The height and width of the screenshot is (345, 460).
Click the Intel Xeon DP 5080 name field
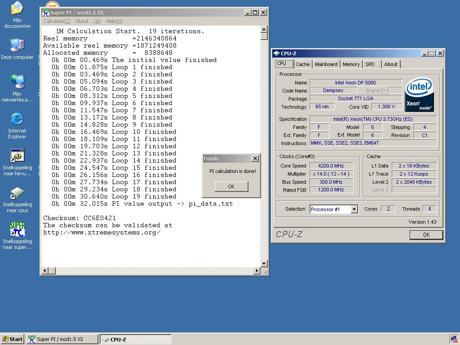click(356, 83)
